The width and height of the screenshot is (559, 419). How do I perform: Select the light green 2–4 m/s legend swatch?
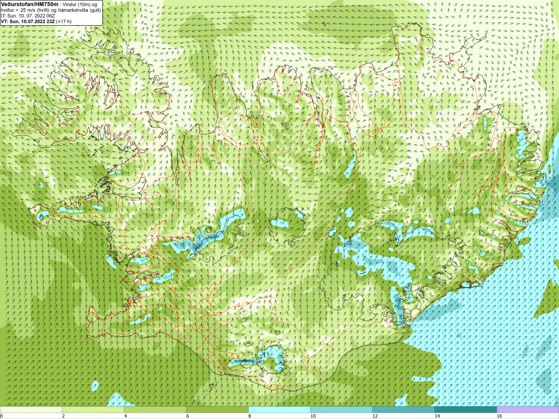[93, 410]
